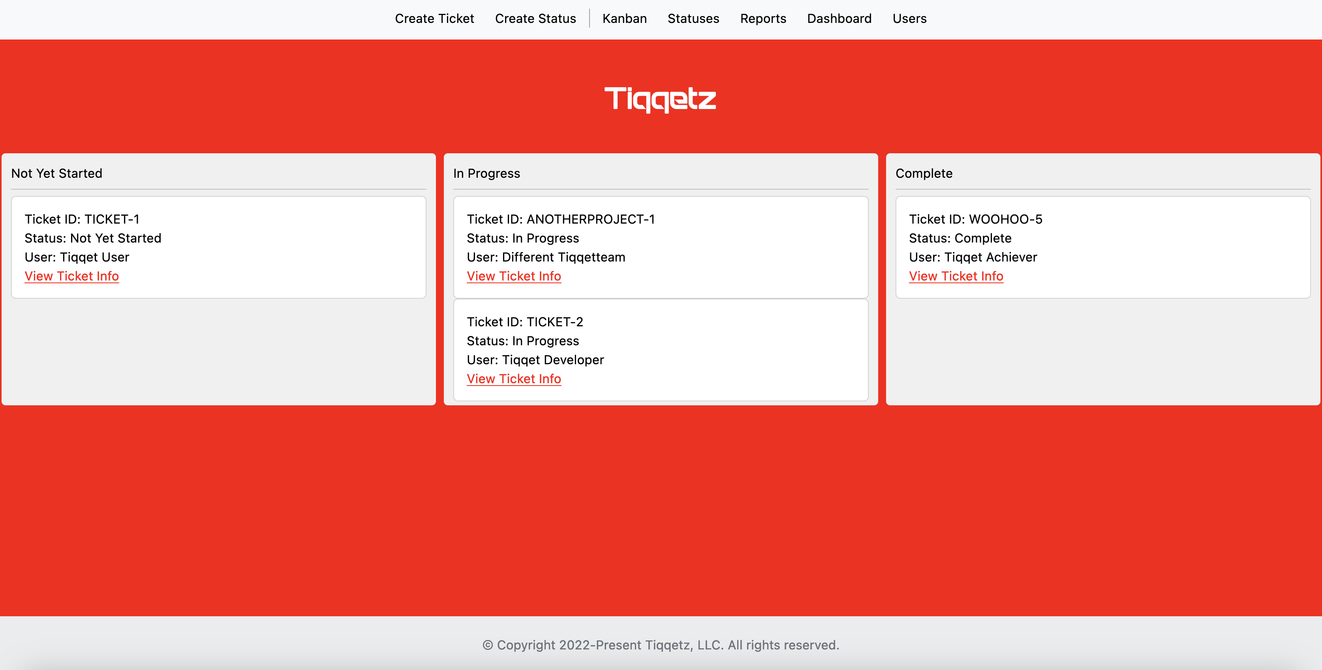This screenshot has width=1322, height=670.
Task: Click the Status: Not Yet Started line
Action: point(93,238)
